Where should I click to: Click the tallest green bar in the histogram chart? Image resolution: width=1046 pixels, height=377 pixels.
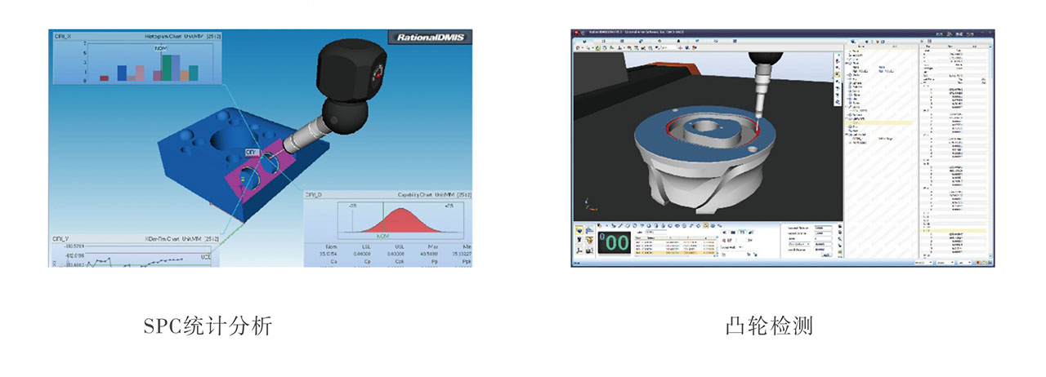pos(167,67)
